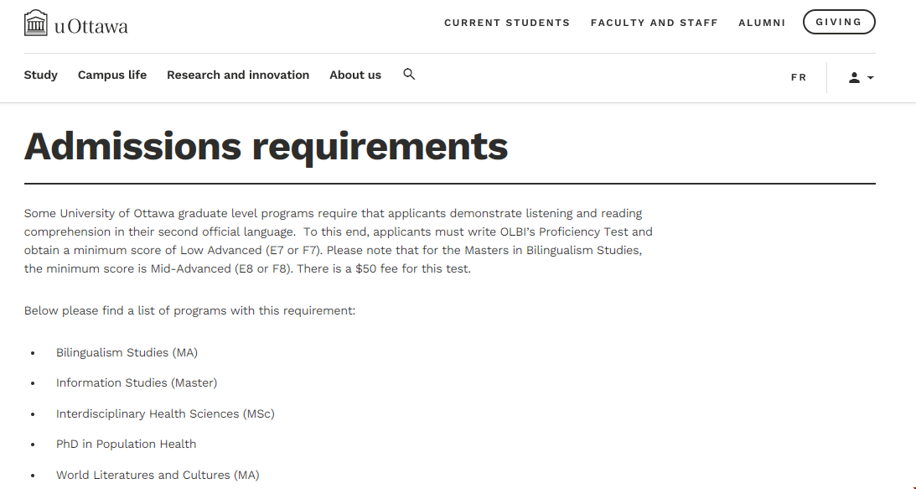
Task: Click Interdisciplinary Health Sciences (MSc) item
Action: tap(165, 414)
